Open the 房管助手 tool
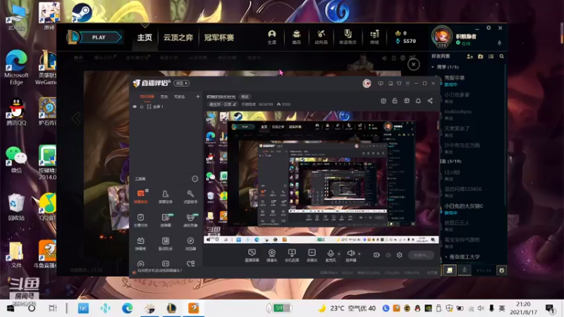 [165, 197]
